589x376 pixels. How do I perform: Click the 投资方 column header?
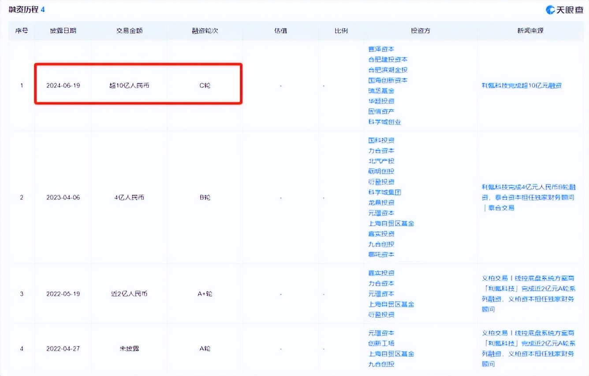click(420, 31)
